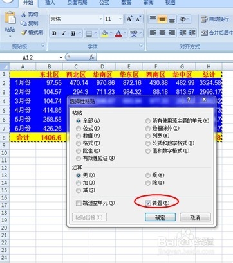Click the phonetic guide 变 icon
Viewport: 233px width, 263px height.
pyautogui.click(x=134, y=33)
